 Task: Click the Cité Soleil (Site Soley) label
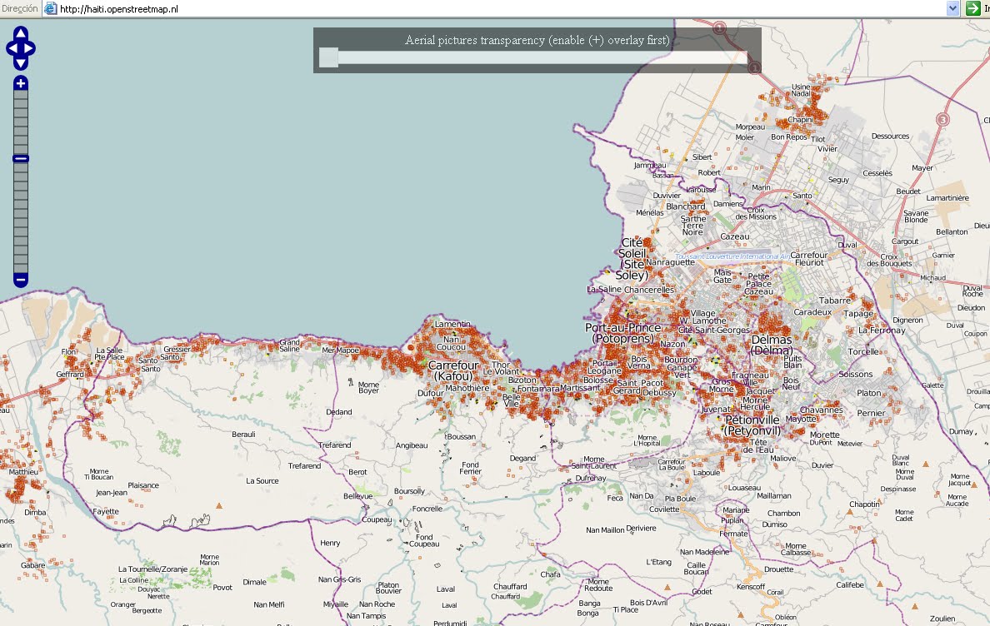[x=632, y=259]
